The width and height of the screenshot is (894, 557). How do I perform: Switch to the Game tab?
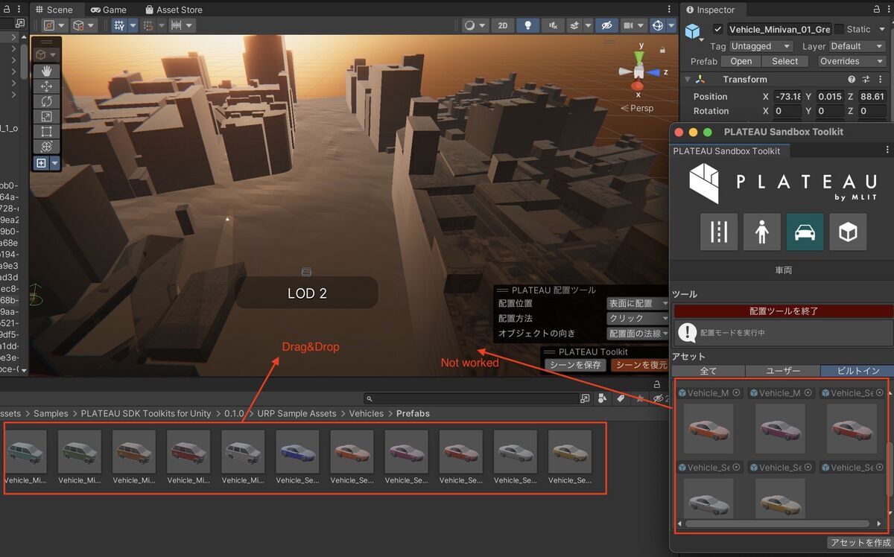[x=108, y=10]
